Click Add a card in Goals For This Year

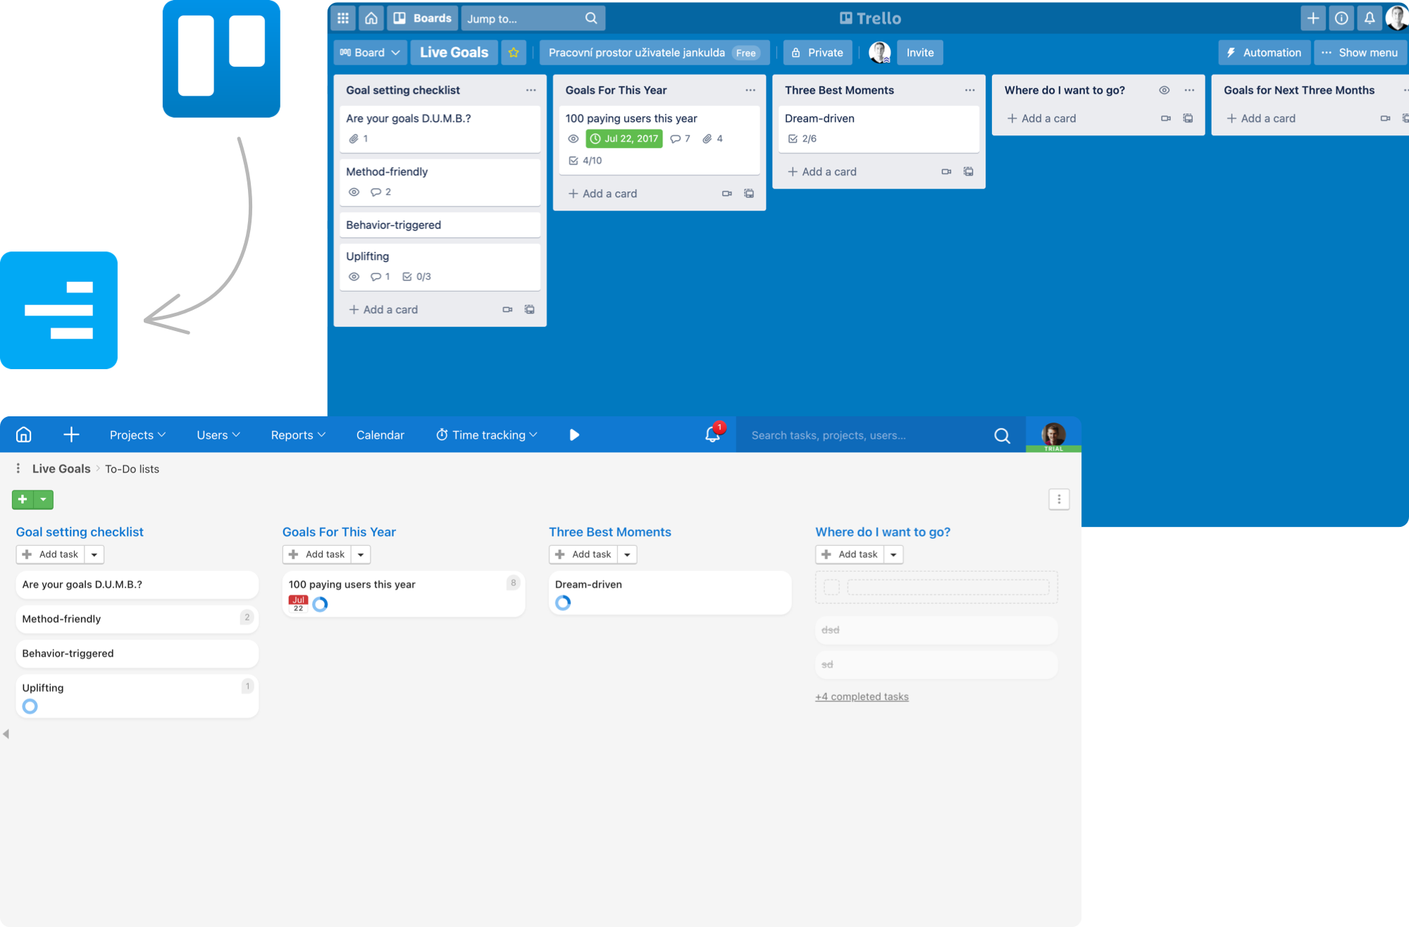click(x=602, y=194)
